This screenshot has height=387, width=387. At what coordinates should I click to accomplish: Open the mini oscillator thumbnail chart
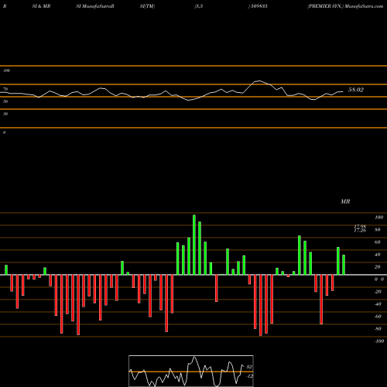191,371
